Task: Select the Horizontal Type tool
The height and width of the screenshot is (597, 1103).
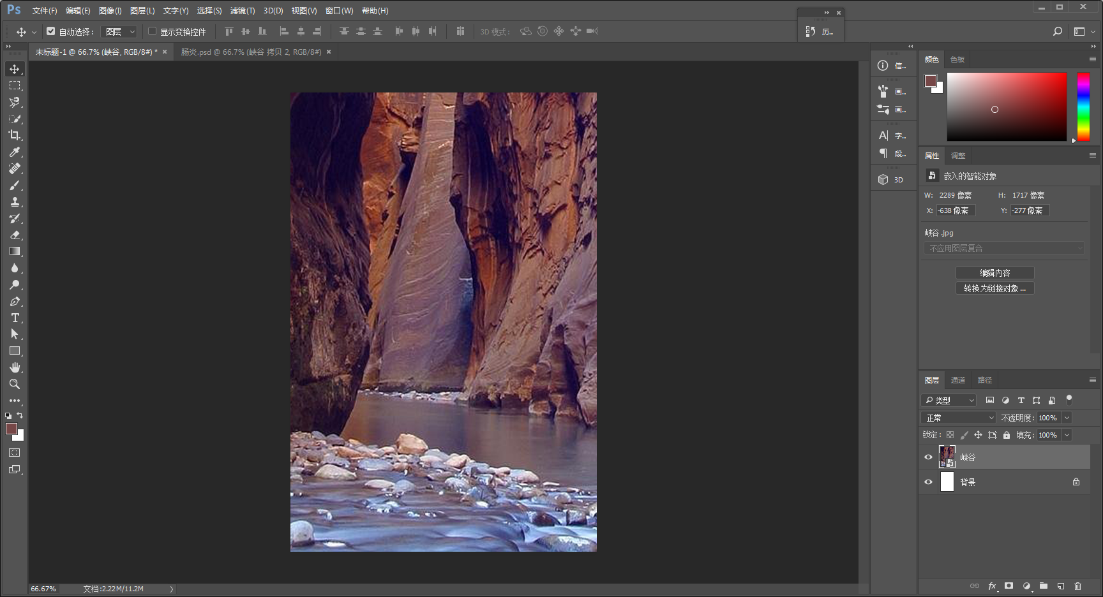Action: click(15, 318)
